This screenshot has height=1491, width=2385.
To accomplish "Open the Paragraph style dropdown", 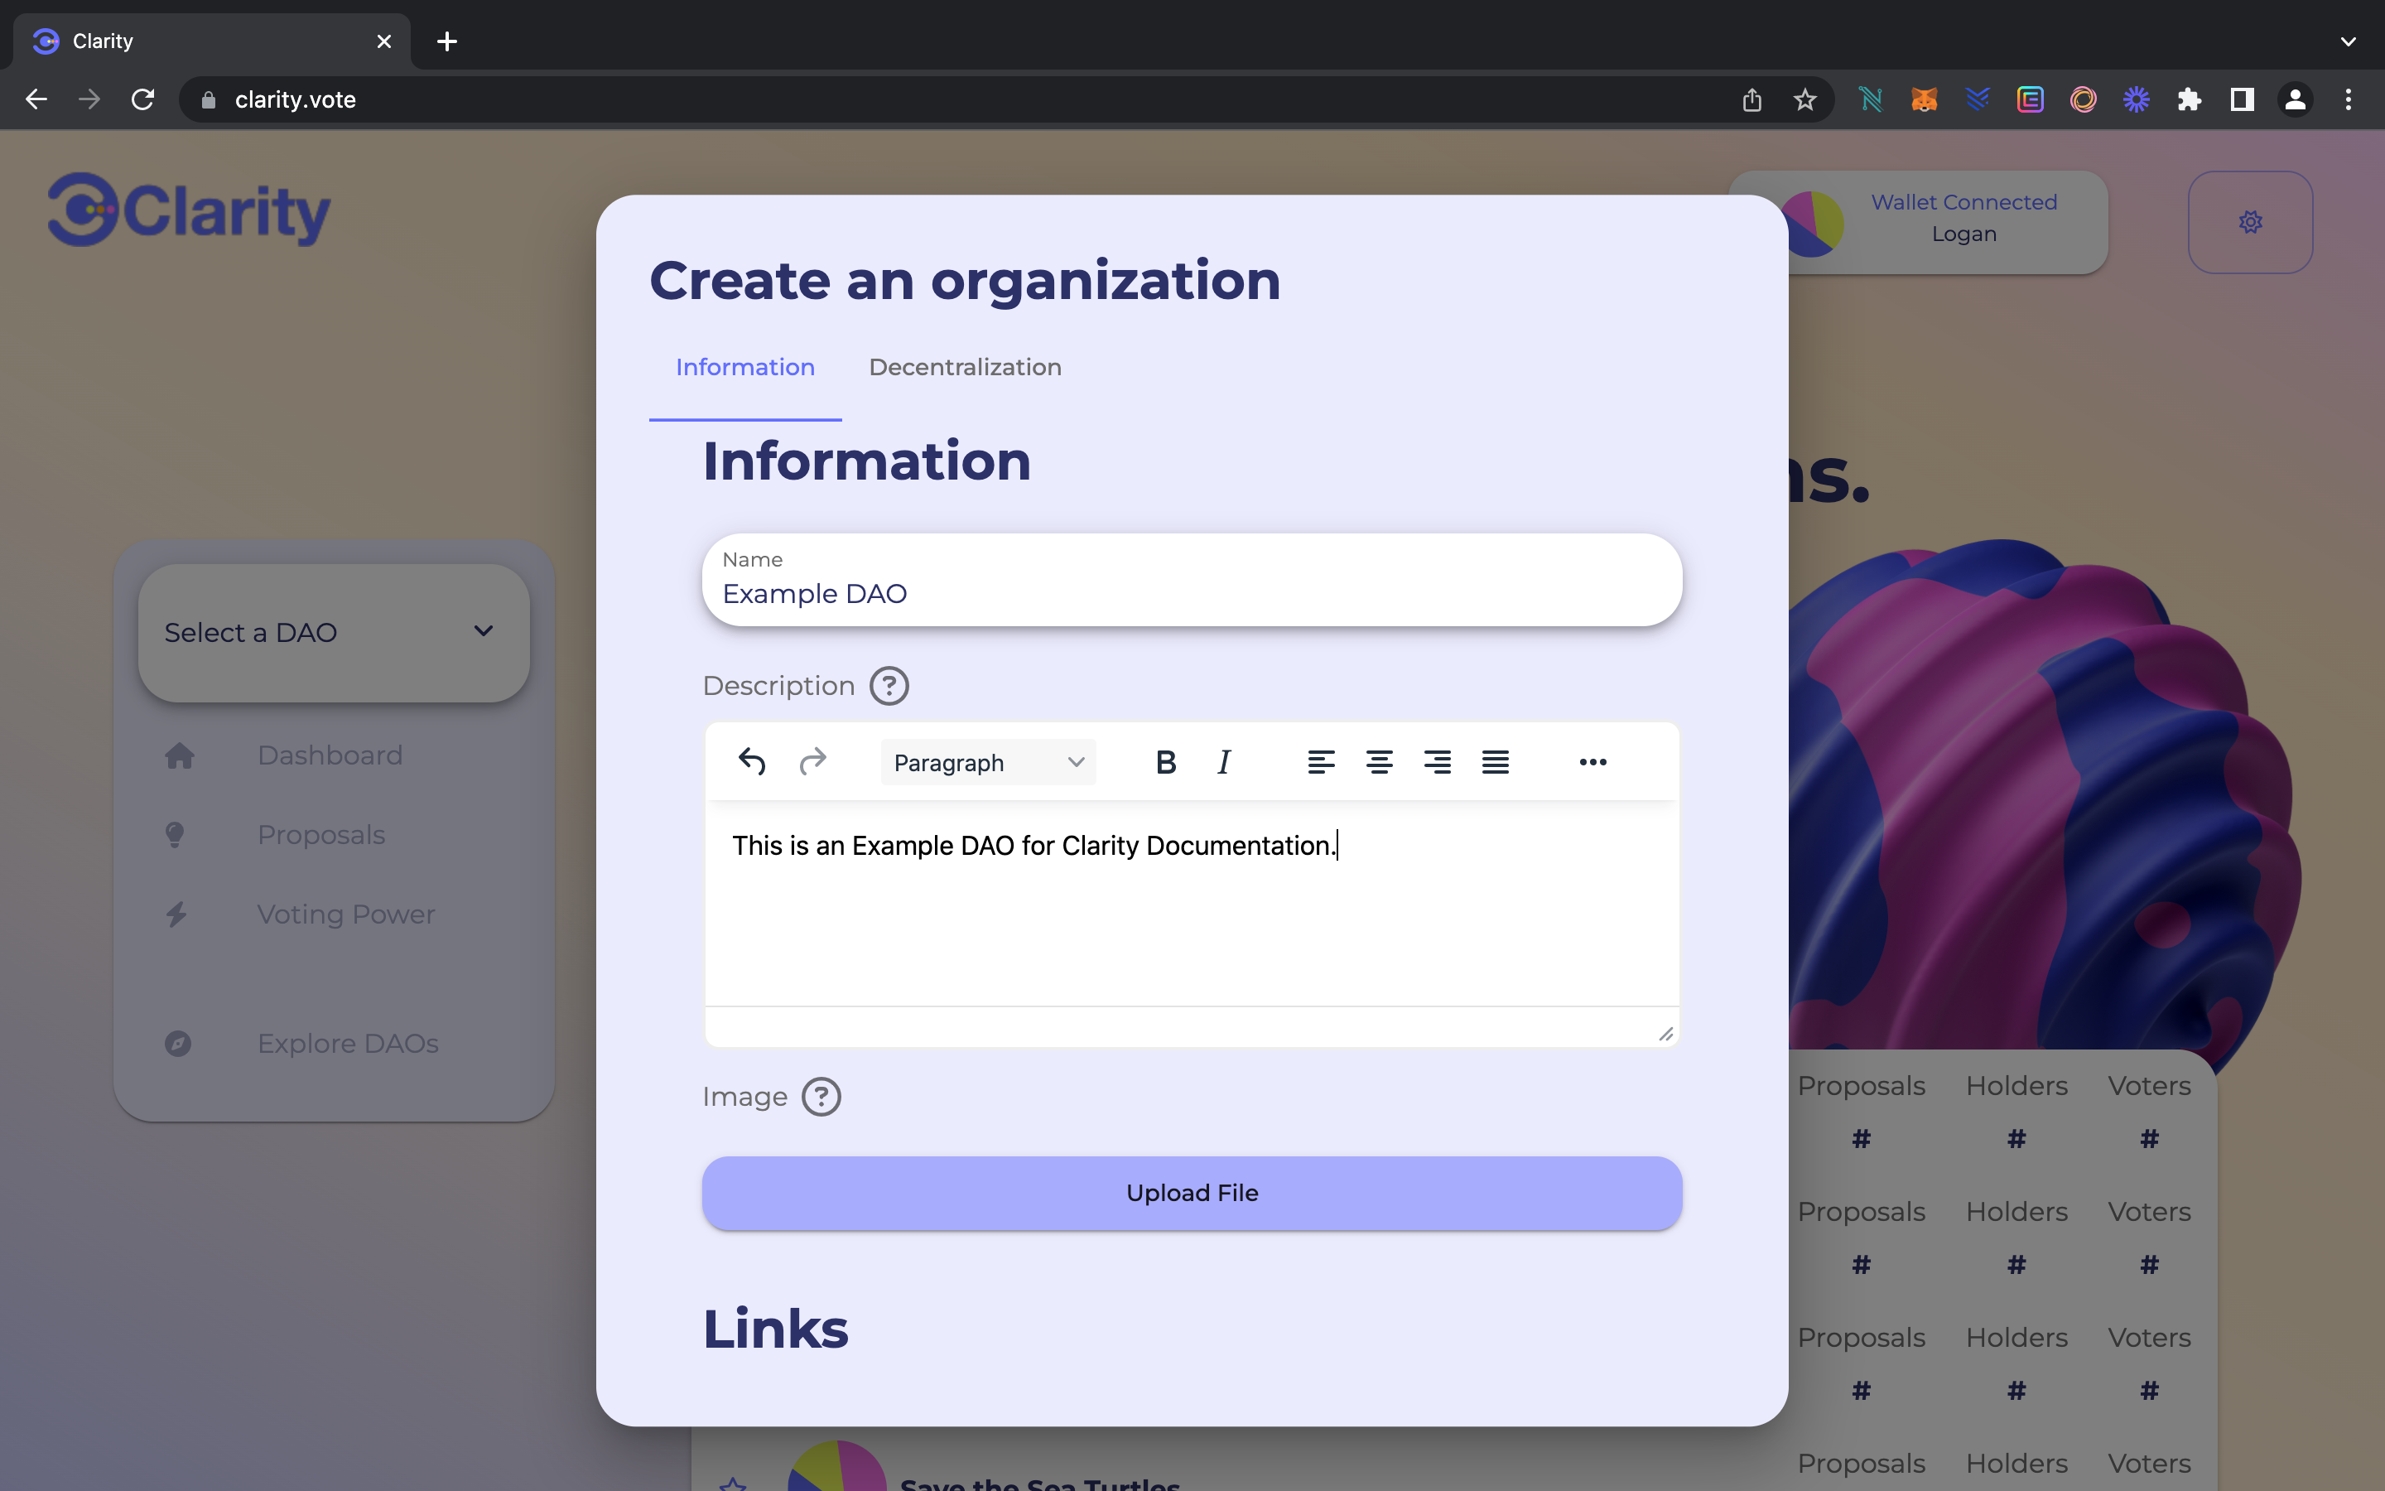I will click(987, 762).
